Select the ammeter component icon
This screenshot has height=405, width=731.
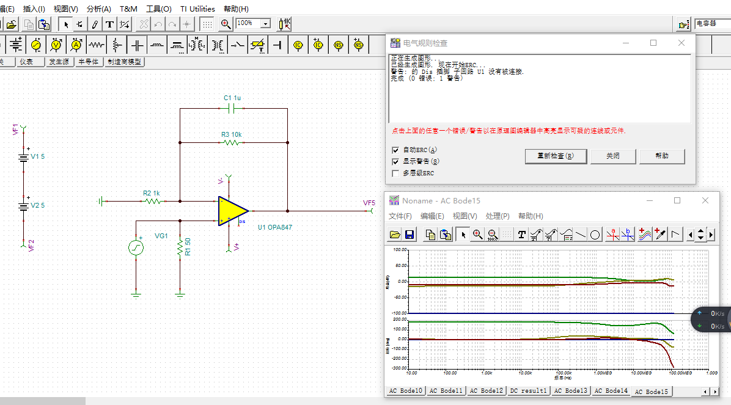click(76, 45)
